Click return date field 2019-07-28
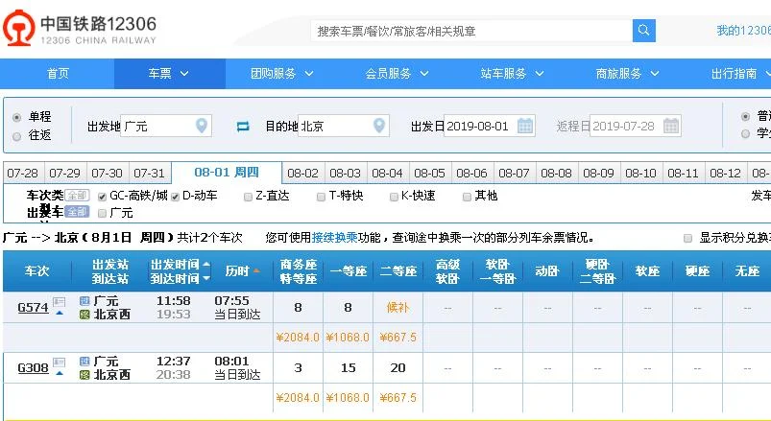The image size is (771, 421). coord(636,127)
